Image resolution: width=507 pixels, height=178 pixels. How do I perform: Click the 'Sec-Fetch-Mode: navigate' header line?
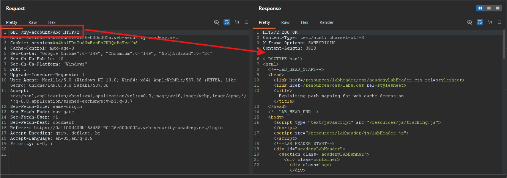[x=42, y=112]
